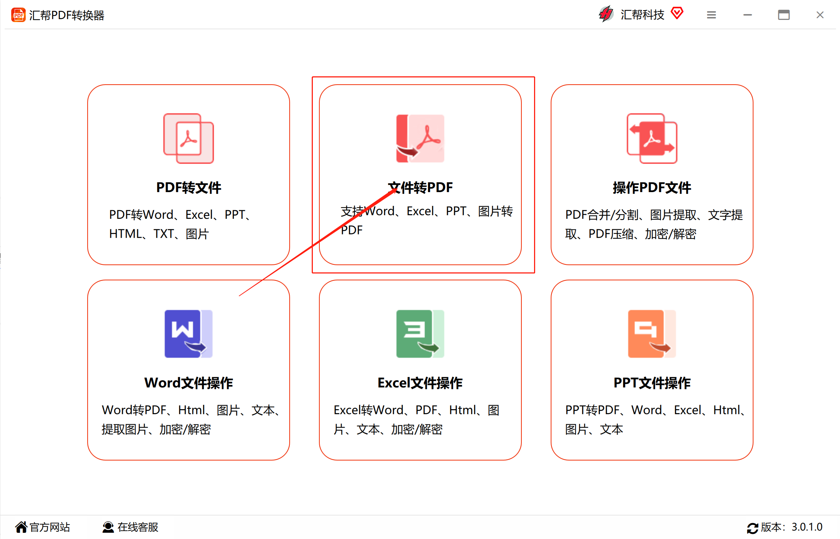Minimize the 汇帮PDF转换器 window
Image resolution: width=840 pixels, height=539 pixels.
[748, 15]
